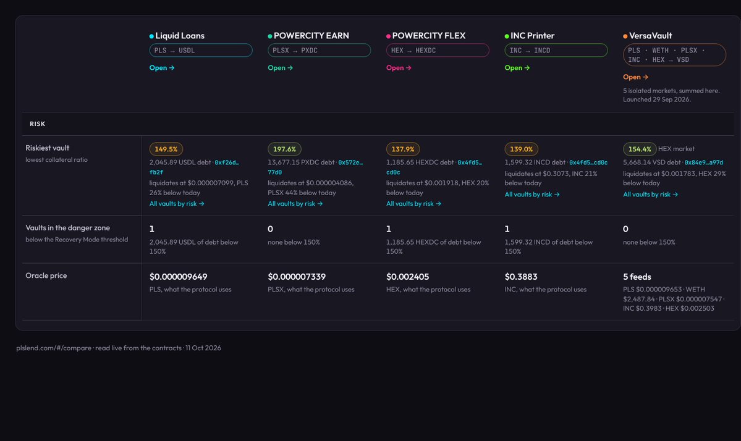741x441 pixels.
Task: Click the INCD debt vault address 0x4fd5…cd0c
Action: [x=588, y=162]
